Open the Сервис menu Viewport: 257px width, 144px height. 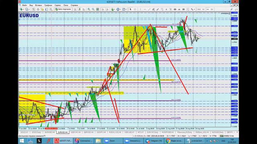click(57, 5)
